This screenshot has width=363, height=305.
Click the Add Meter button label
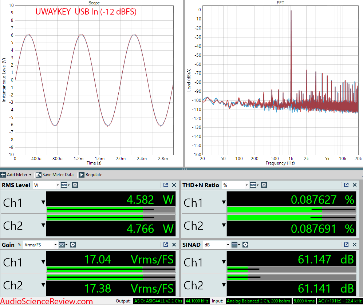click(x=17, y=175)
